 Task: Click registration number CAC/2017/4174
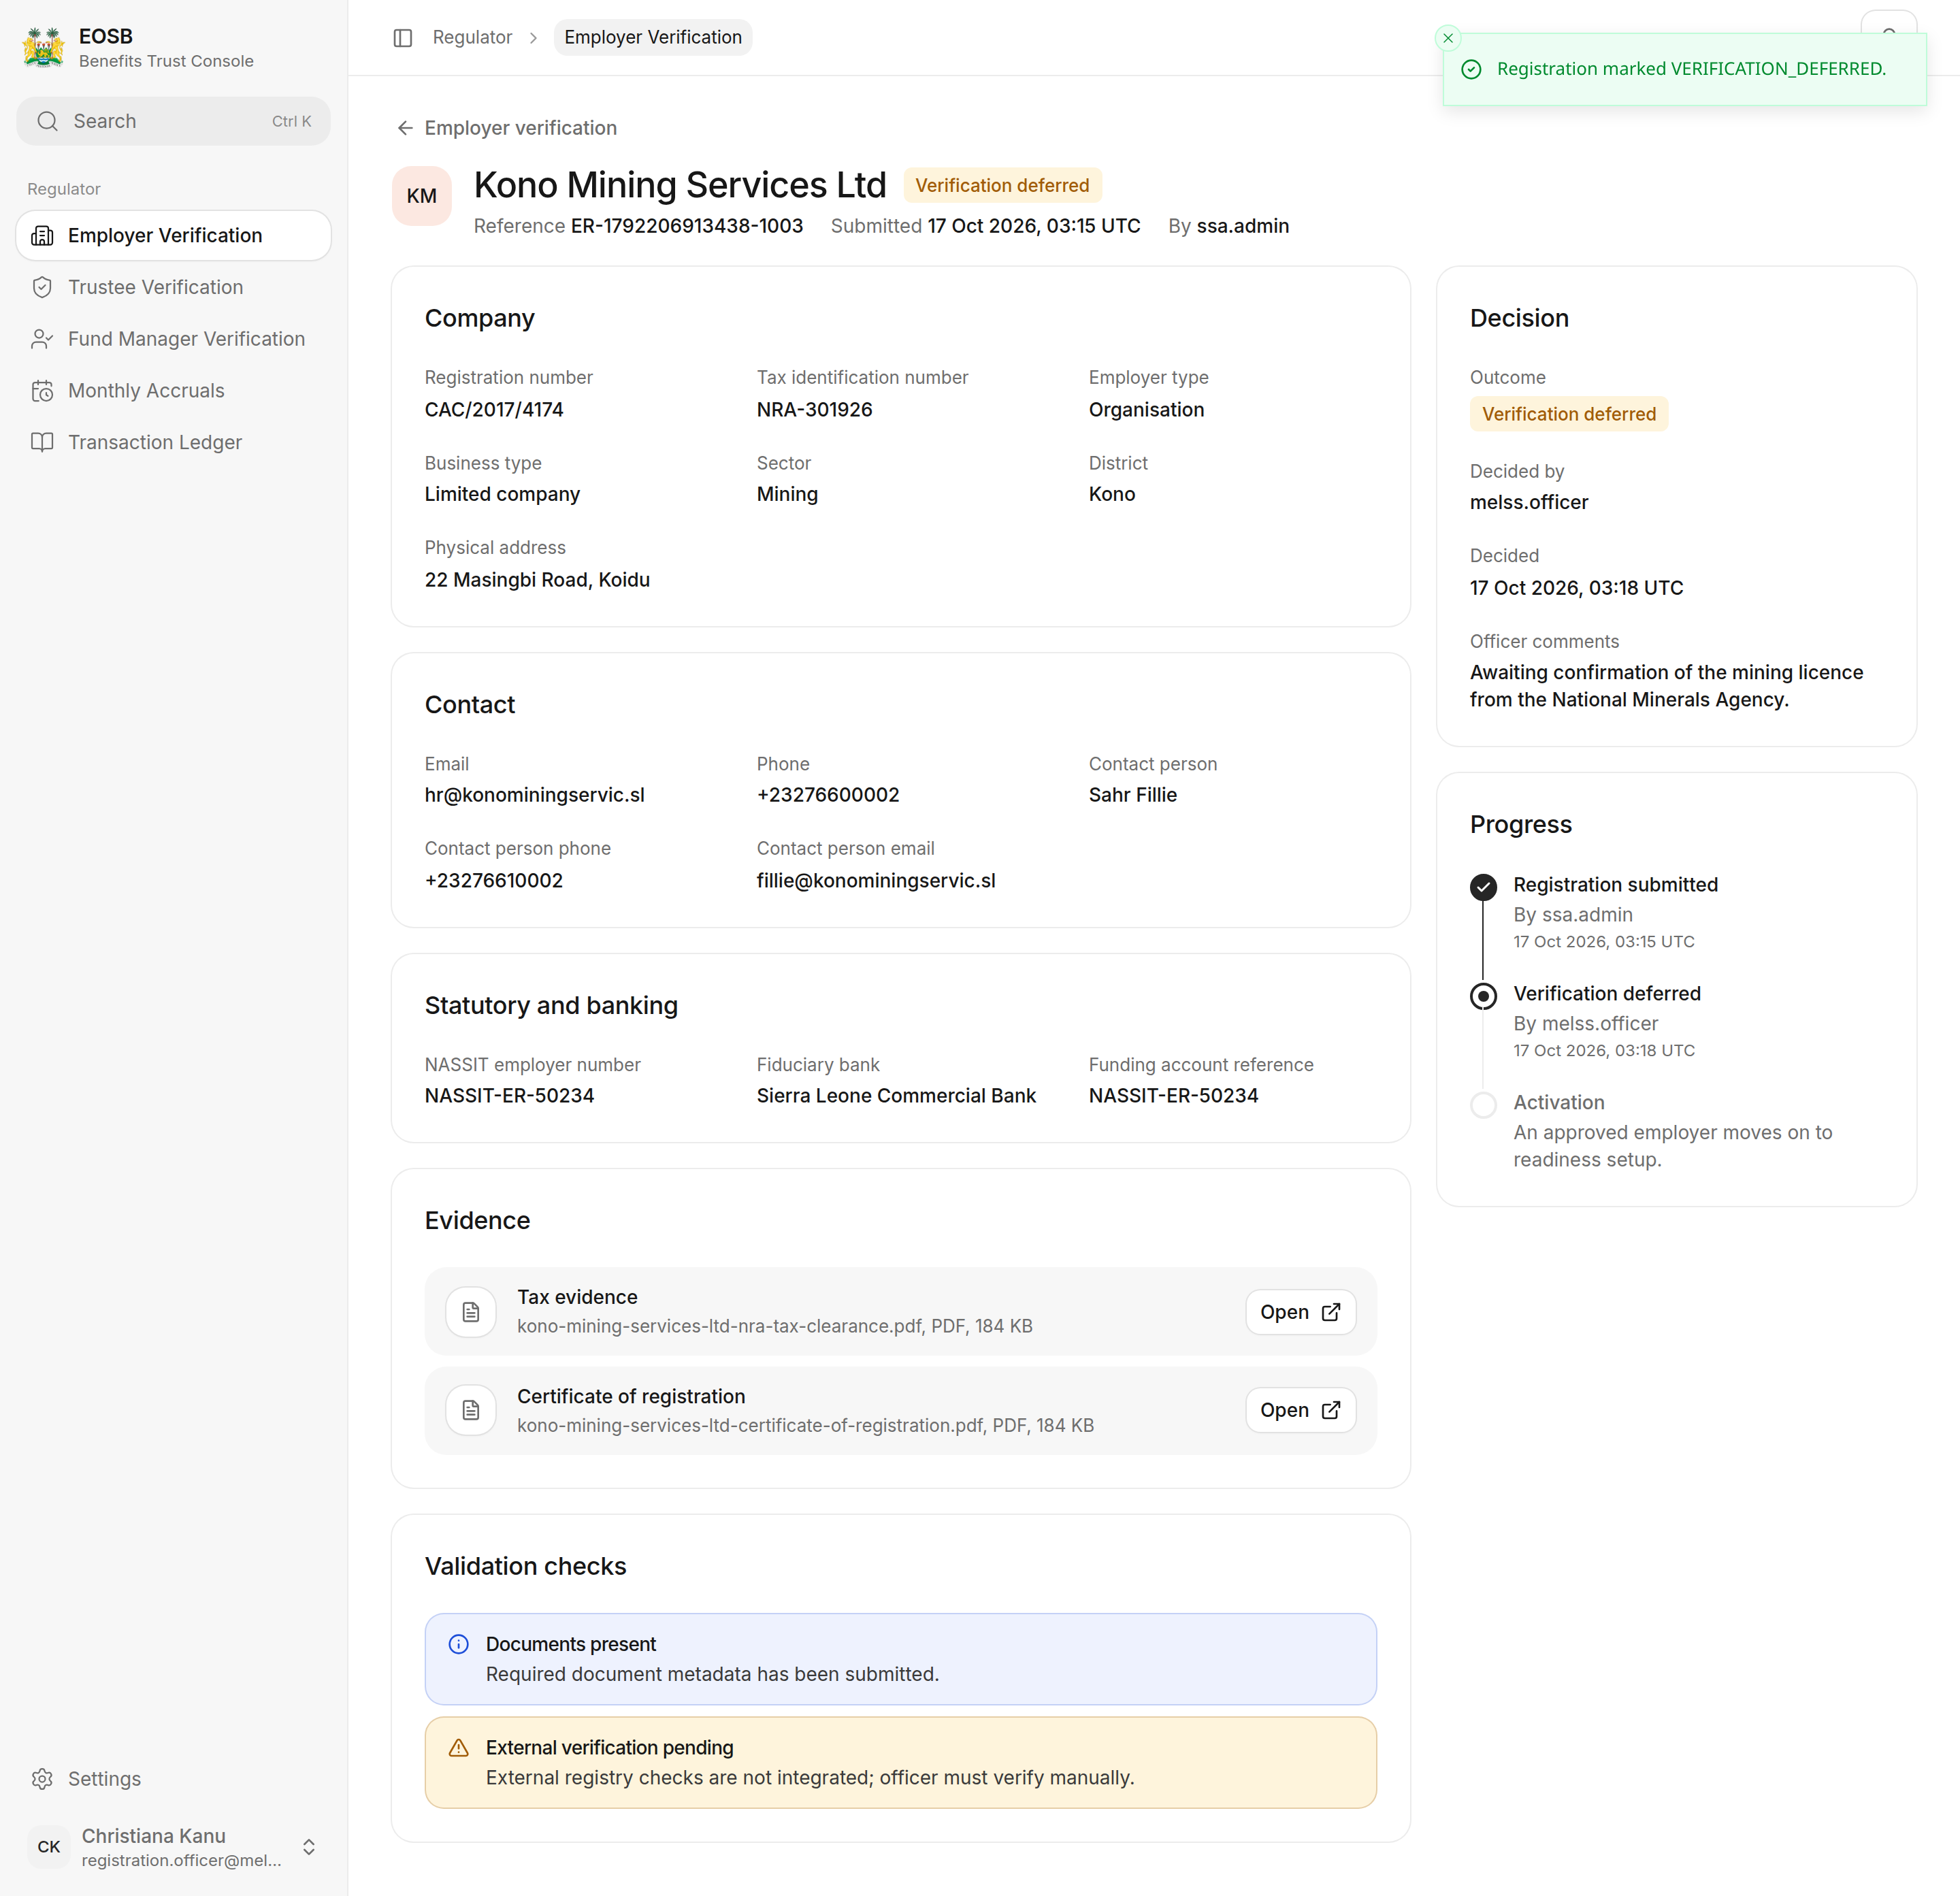point(494,410)
